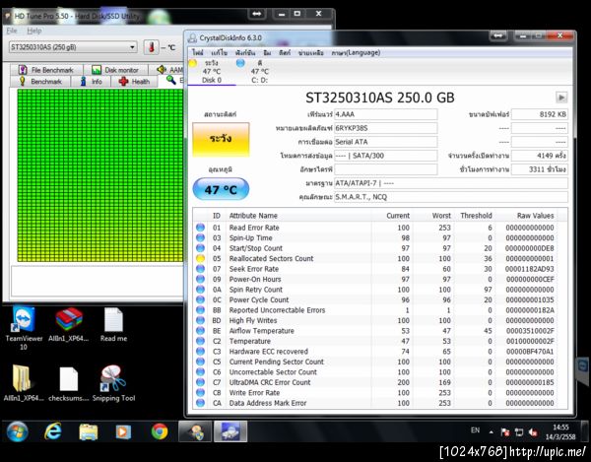Image resolution: width=591 pixels, height=462 pixels.
Task: Click the Read me file desktop icon
Action: pyautogui.click(x=113, y=324)
